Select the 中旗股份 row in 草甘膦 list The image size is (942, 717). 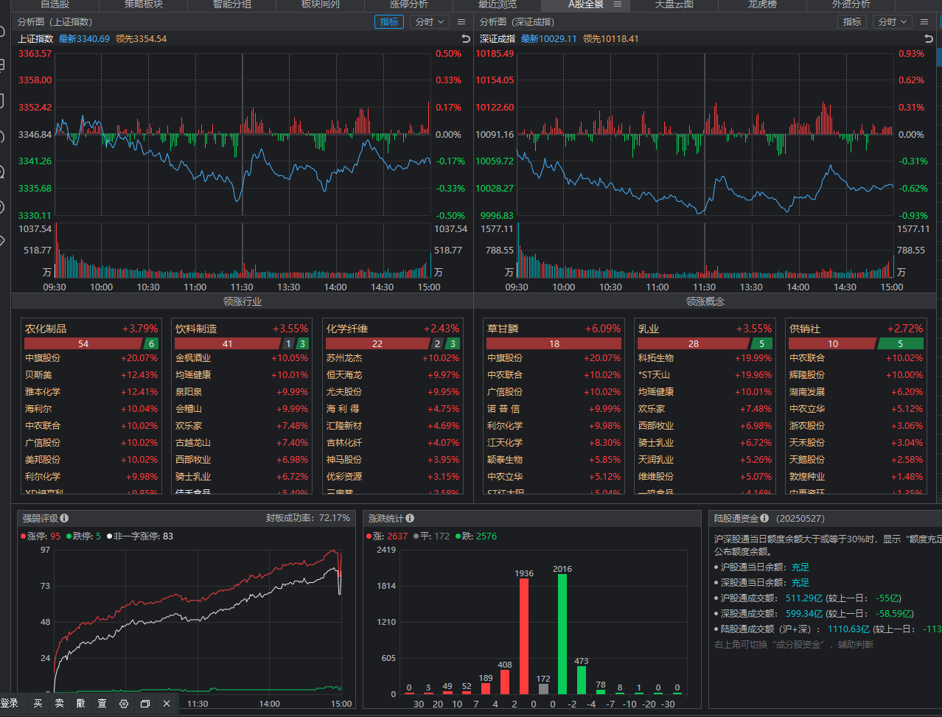[506, 358]
